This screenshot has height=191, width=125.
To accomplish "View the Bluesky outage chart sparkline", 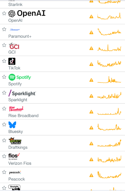I will point(109,127).
